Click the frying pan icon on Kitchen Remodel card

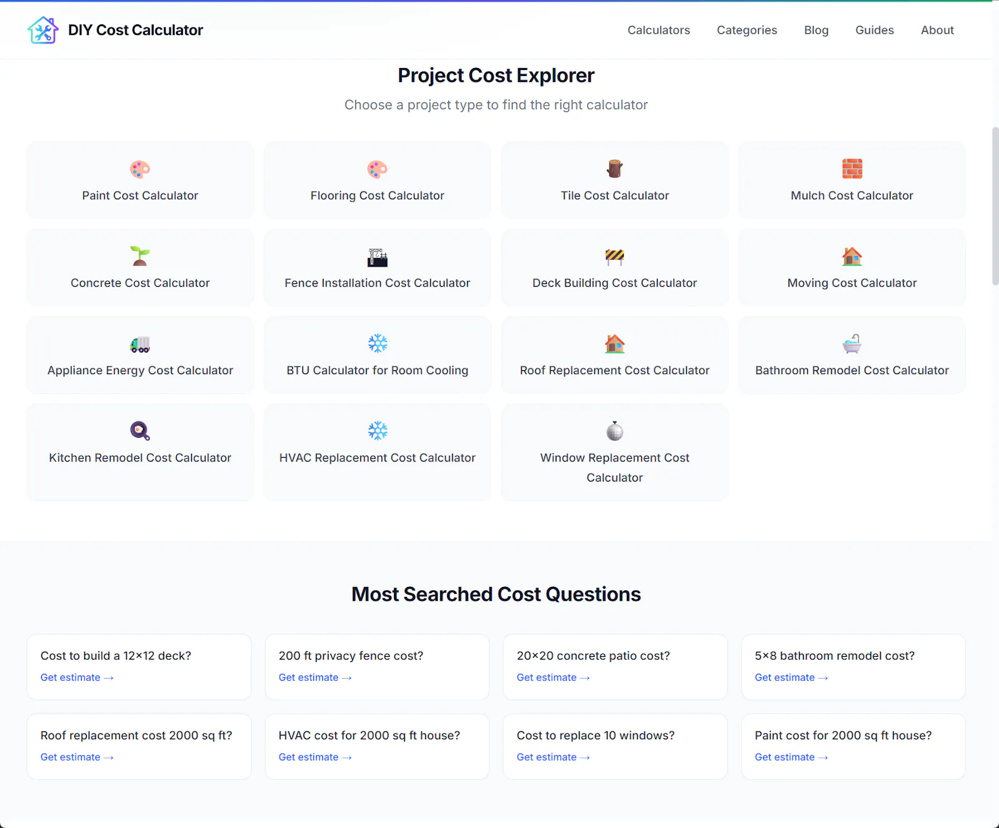pyautogui.click(x=140, y=431)
